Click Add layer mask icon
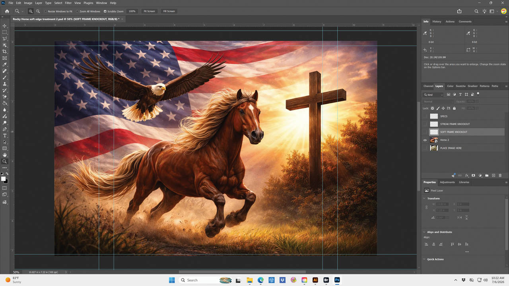Viewport: 509px width, 286px height. click(x=473, y=176)
